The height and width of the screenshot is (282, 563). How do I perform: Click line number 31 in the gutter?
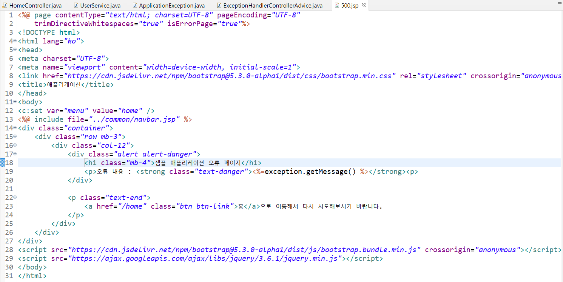[9, 276]
